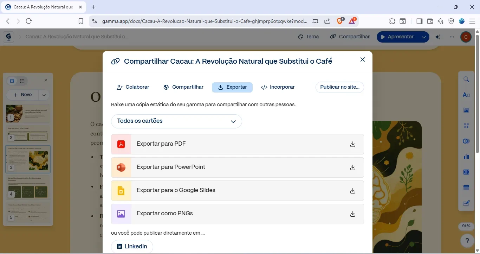Open Tema in top toolbar
This screenshot has width=480, height=254.
click(309, 37)
